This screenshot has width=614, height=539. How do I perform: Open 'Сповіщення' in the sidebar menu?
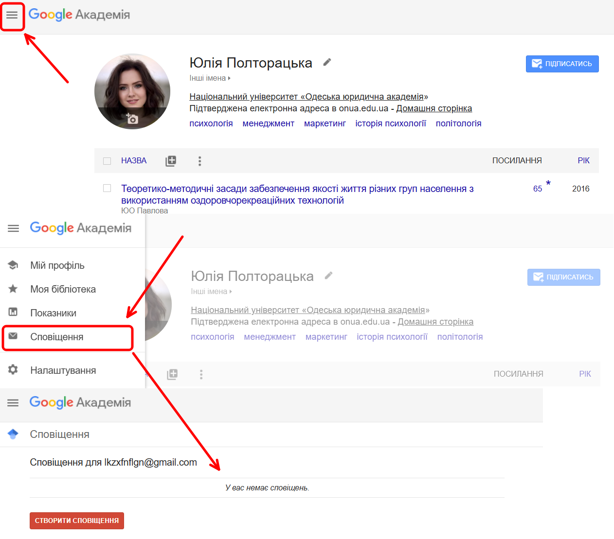pos(57,337)
